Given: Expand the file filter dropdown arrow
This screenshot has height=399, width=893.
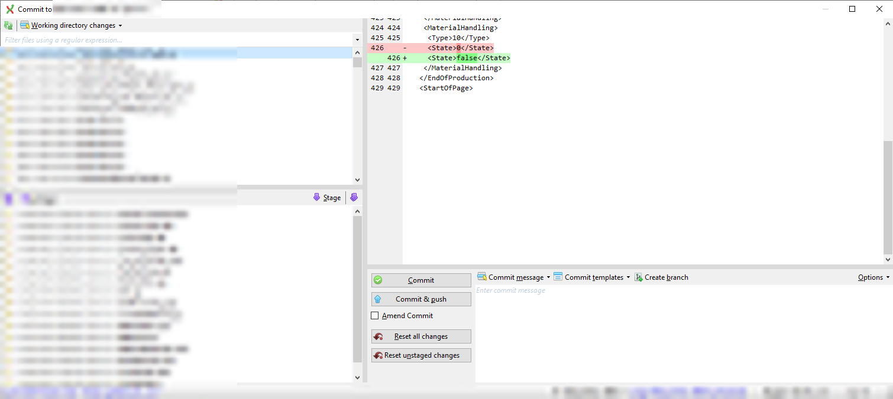Looking at the screenshot, I should [x=357, y=40].
